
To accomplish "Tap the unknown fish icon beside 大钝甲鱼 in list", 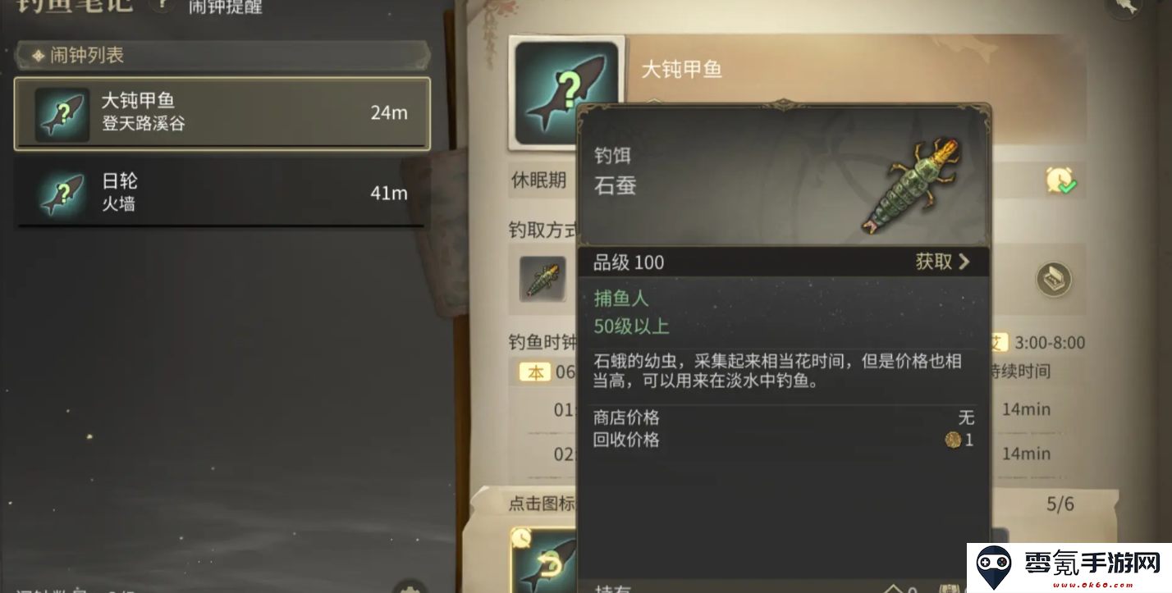I will pos(62,115).
